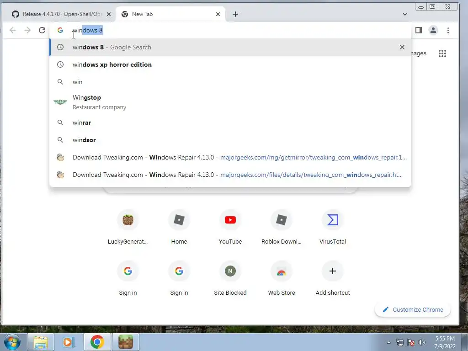The width and height of the screenshot is (468, 351).
Task: Select the New Tab tab
Action: [170, 14]
